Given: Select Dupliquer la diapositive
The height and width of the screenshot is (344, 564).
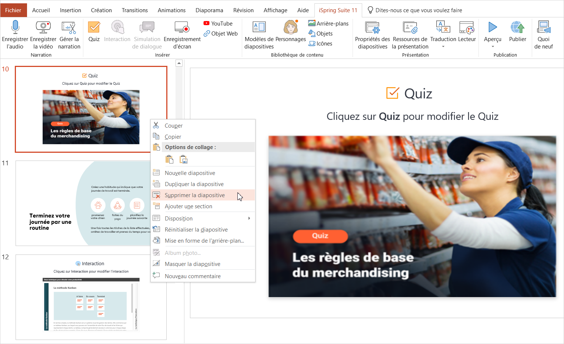Looking at the screenshot, I should coord(194,184).
